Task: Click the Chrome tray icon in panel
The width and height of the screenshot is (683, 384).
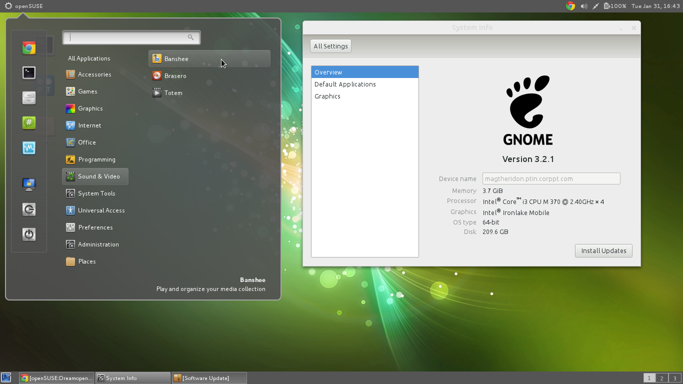Action: click(x=570, y=6)
